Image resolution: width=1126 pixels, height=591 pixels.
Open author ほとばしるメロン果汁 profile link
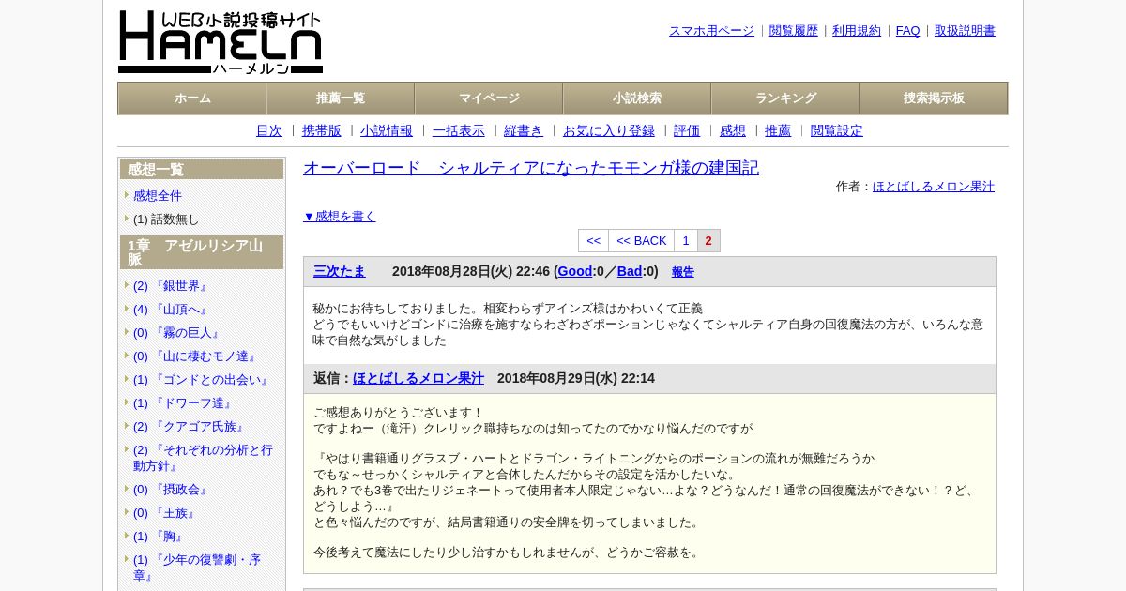pos(934,187)
